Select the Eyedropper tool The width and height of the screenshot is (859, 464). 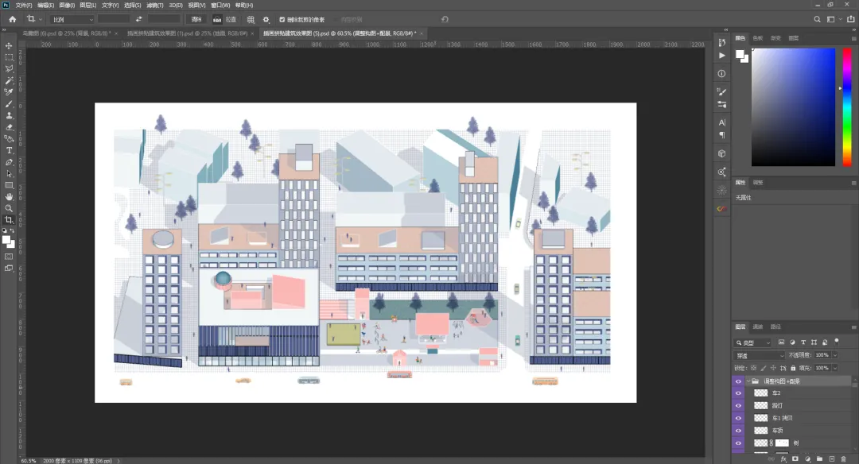(10, 92)
